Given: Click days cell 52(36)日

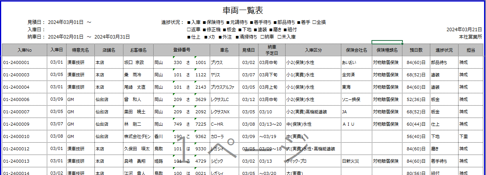Looking at the screenshot, I should pyautogui.click(x=416, y=99).
